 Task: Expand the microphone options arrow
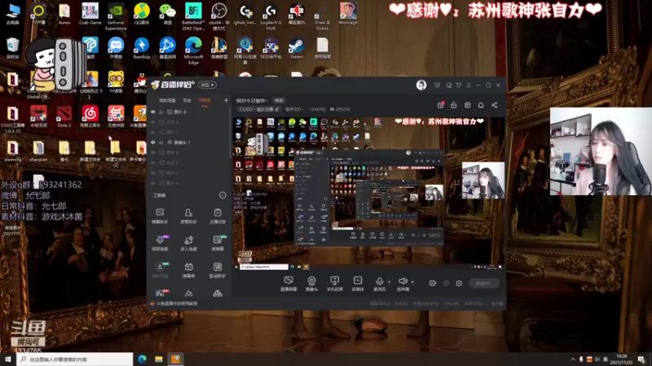pos(390,281)
